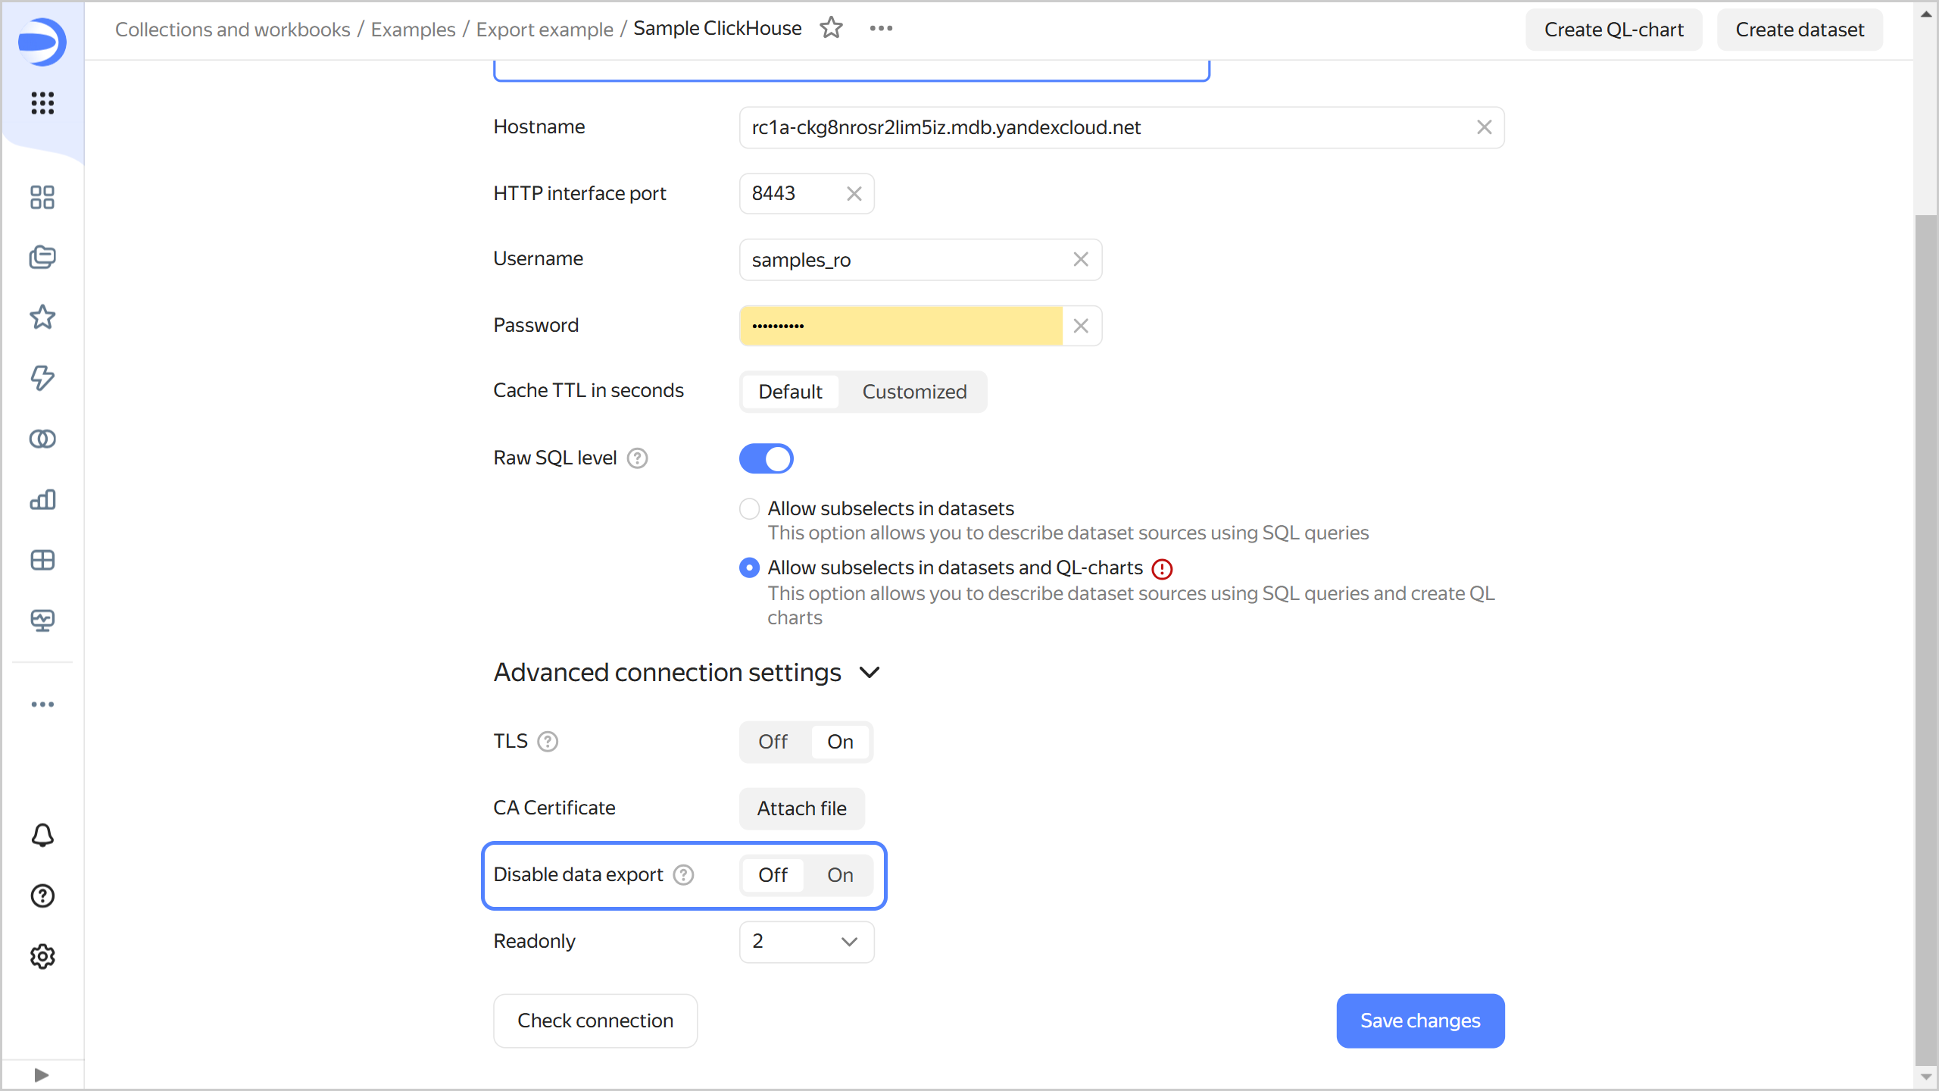Click the Save changes button
The height and width of the screenshot is (1091, 1939).
click(1419, 1021)
